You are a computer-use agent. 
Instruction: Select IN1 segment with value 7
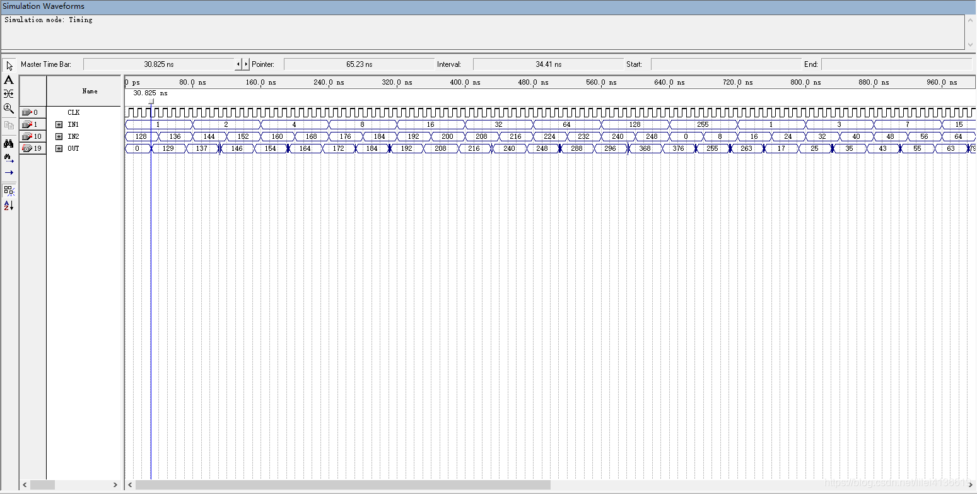(907, 124)
